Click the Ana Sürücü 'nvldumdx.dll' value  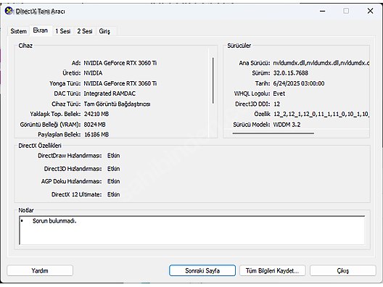(x=321, y=63)
